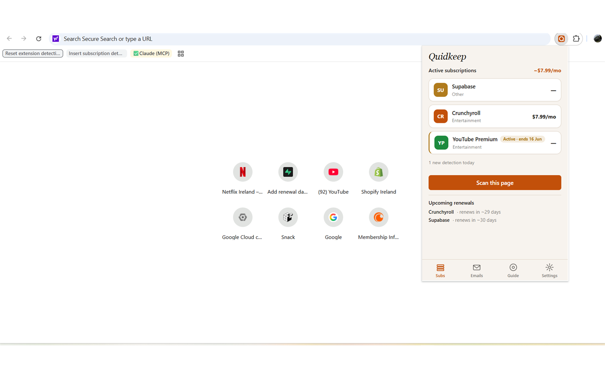Click the browser forward arrow

tap(24, 39)
